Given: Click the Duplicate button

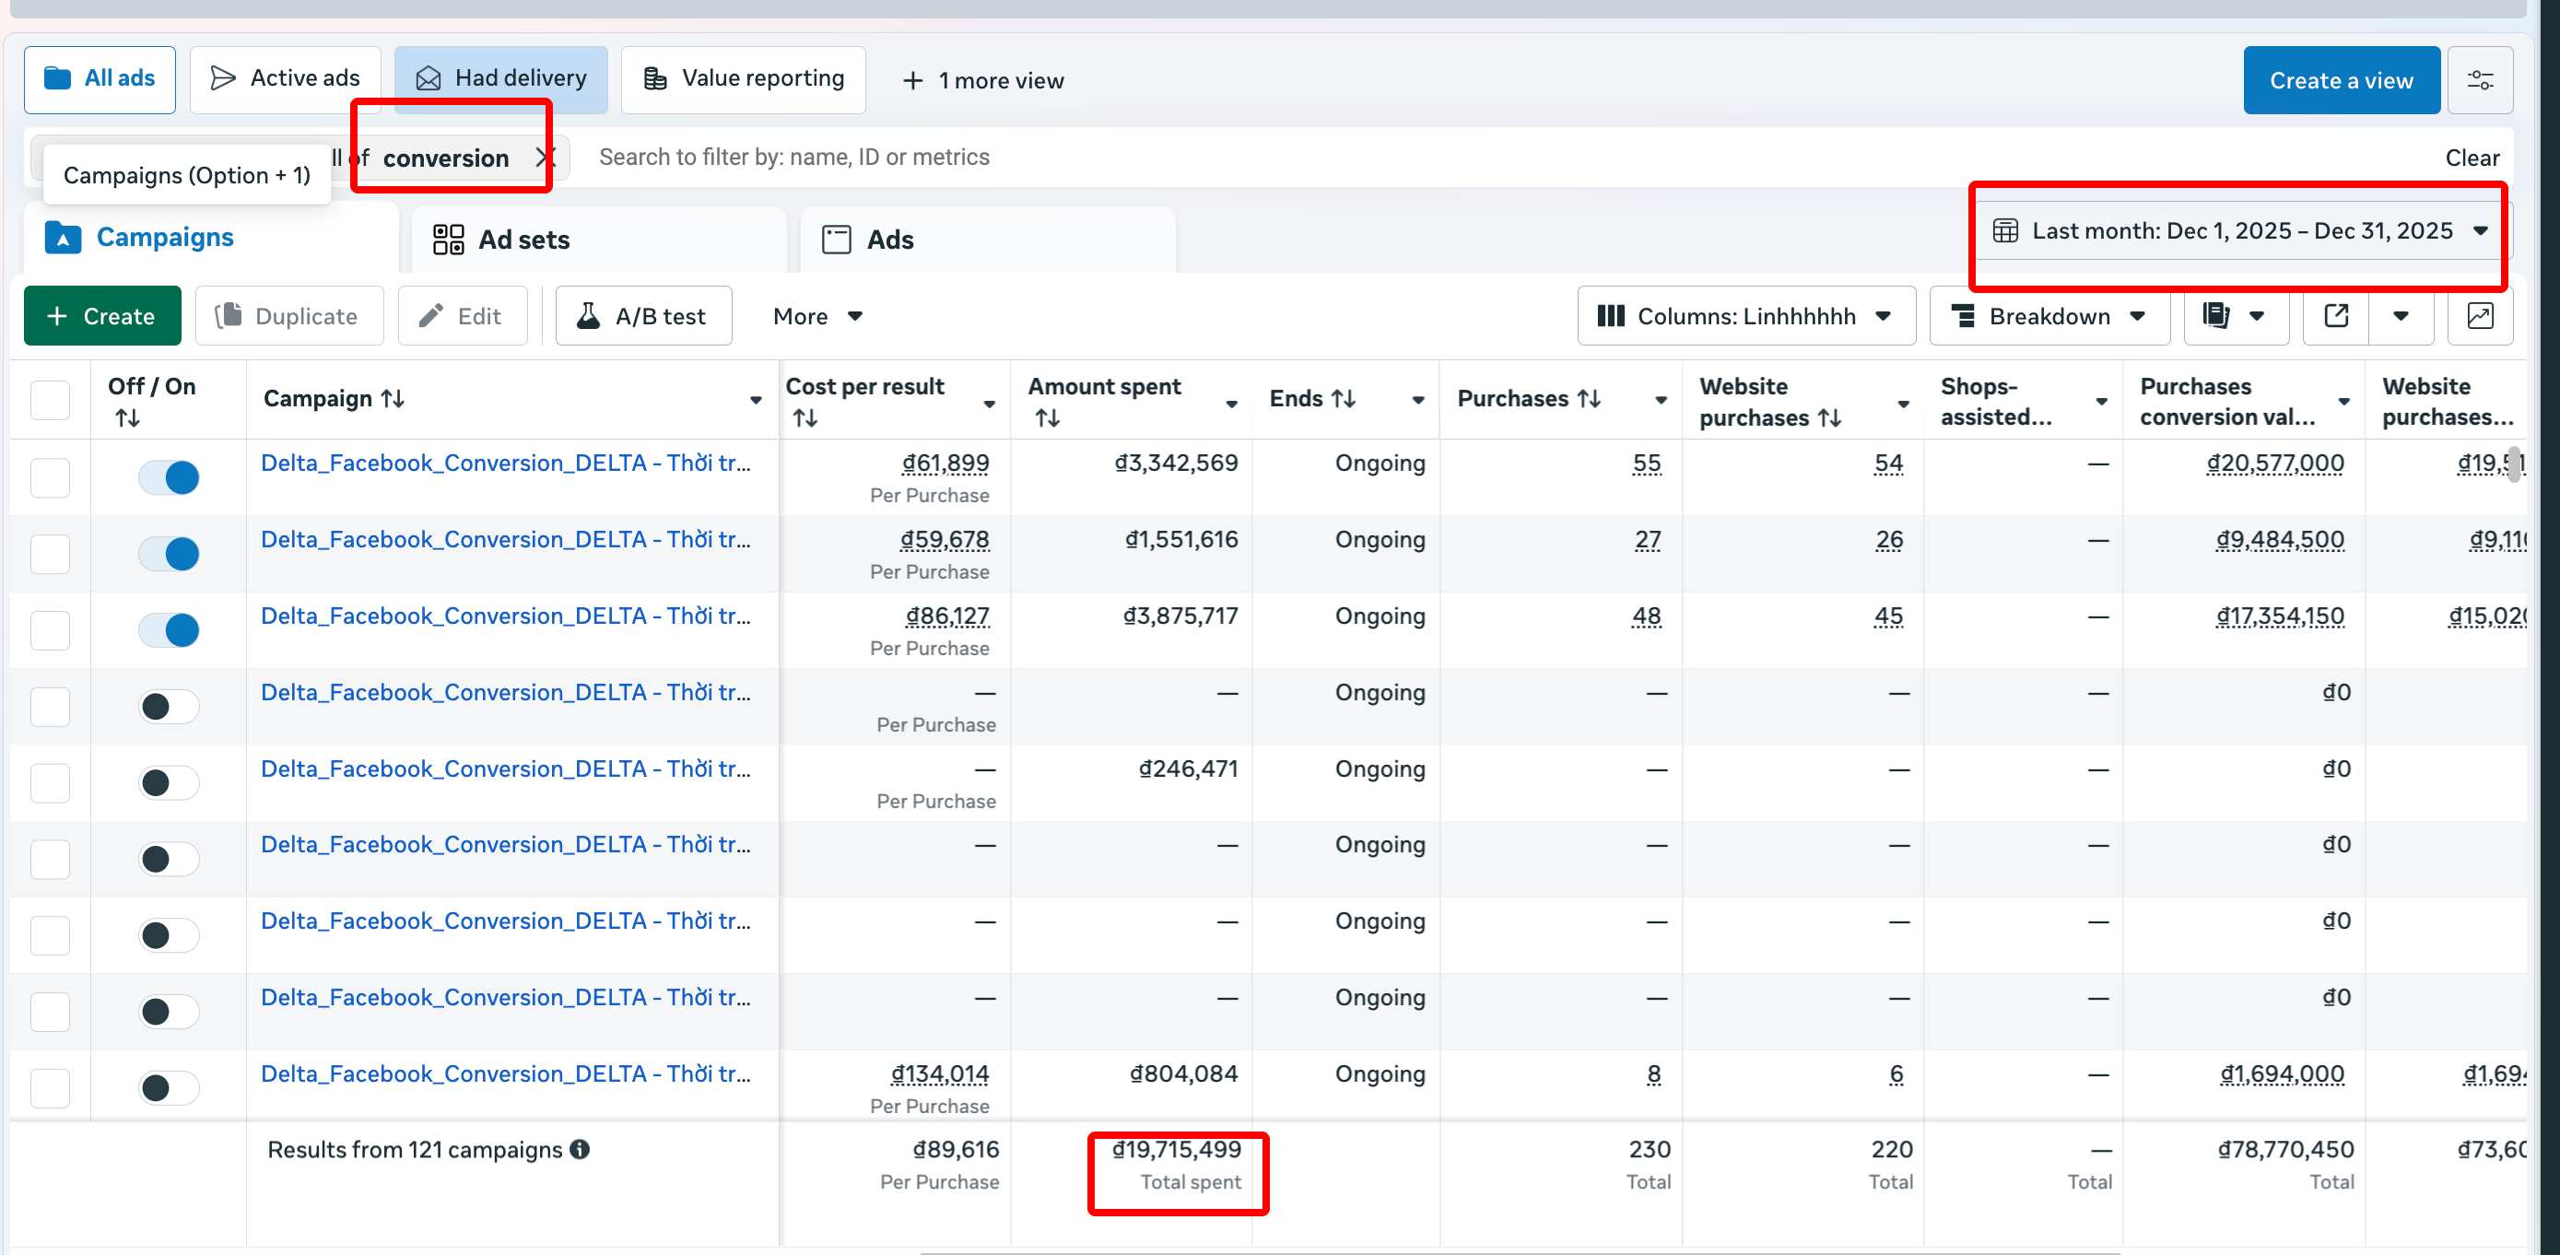Looking at the screenshot, I should [288, 316].
